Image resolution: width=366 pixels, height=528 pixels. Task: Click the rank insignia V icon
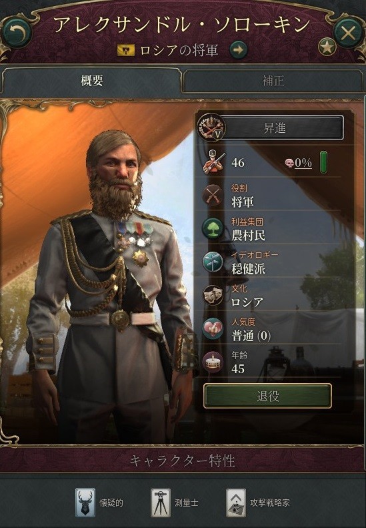coord(211,127)
